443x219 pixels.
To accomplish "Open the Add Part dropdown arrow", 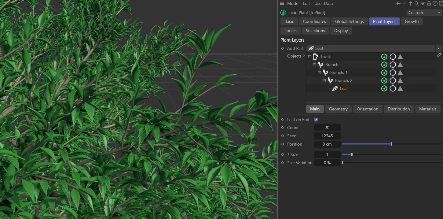I will pyautogui.click(x=438, y=48).
